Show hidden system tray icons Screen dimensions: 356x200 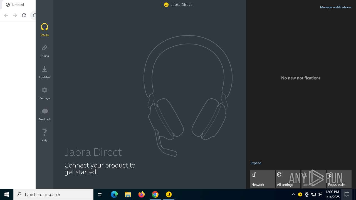coord(293,194)
